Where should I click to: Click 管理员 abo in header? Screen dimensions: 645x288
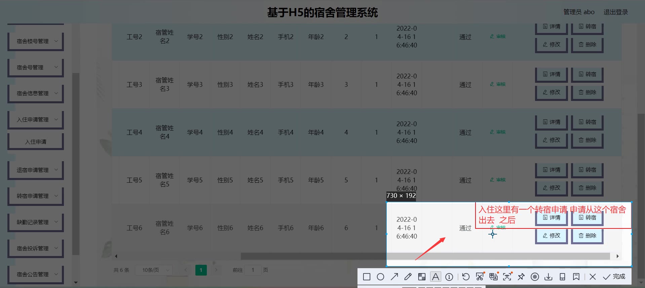click(579, 12)
